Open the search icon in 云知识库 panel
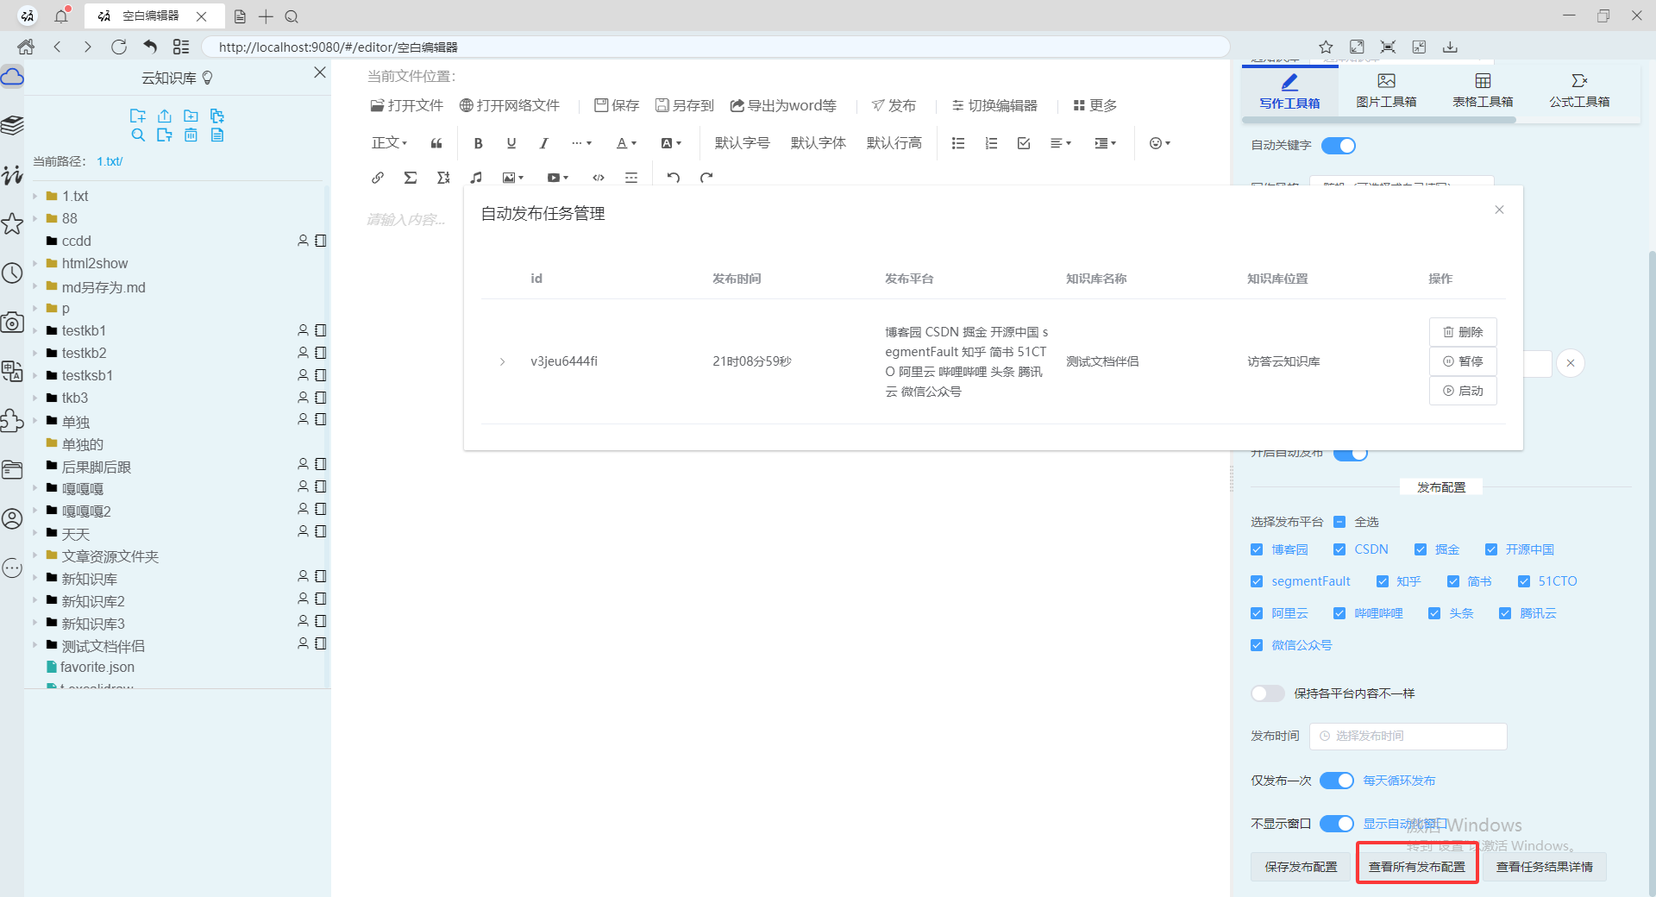 click(139, 135)
